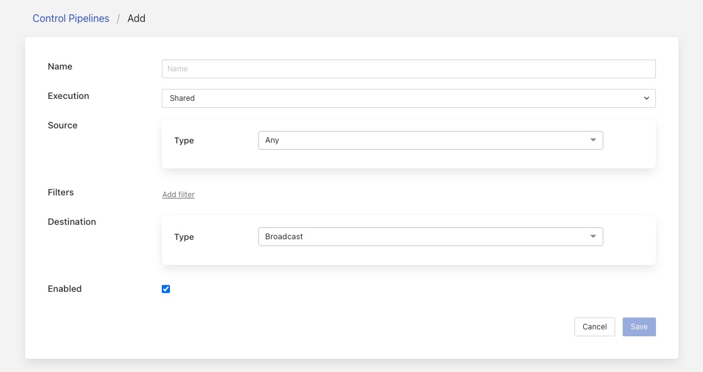Image resolution: width=703 pixels, height=372 pixels.
Task: Click the Destination section label
Action: coord(72,222)
